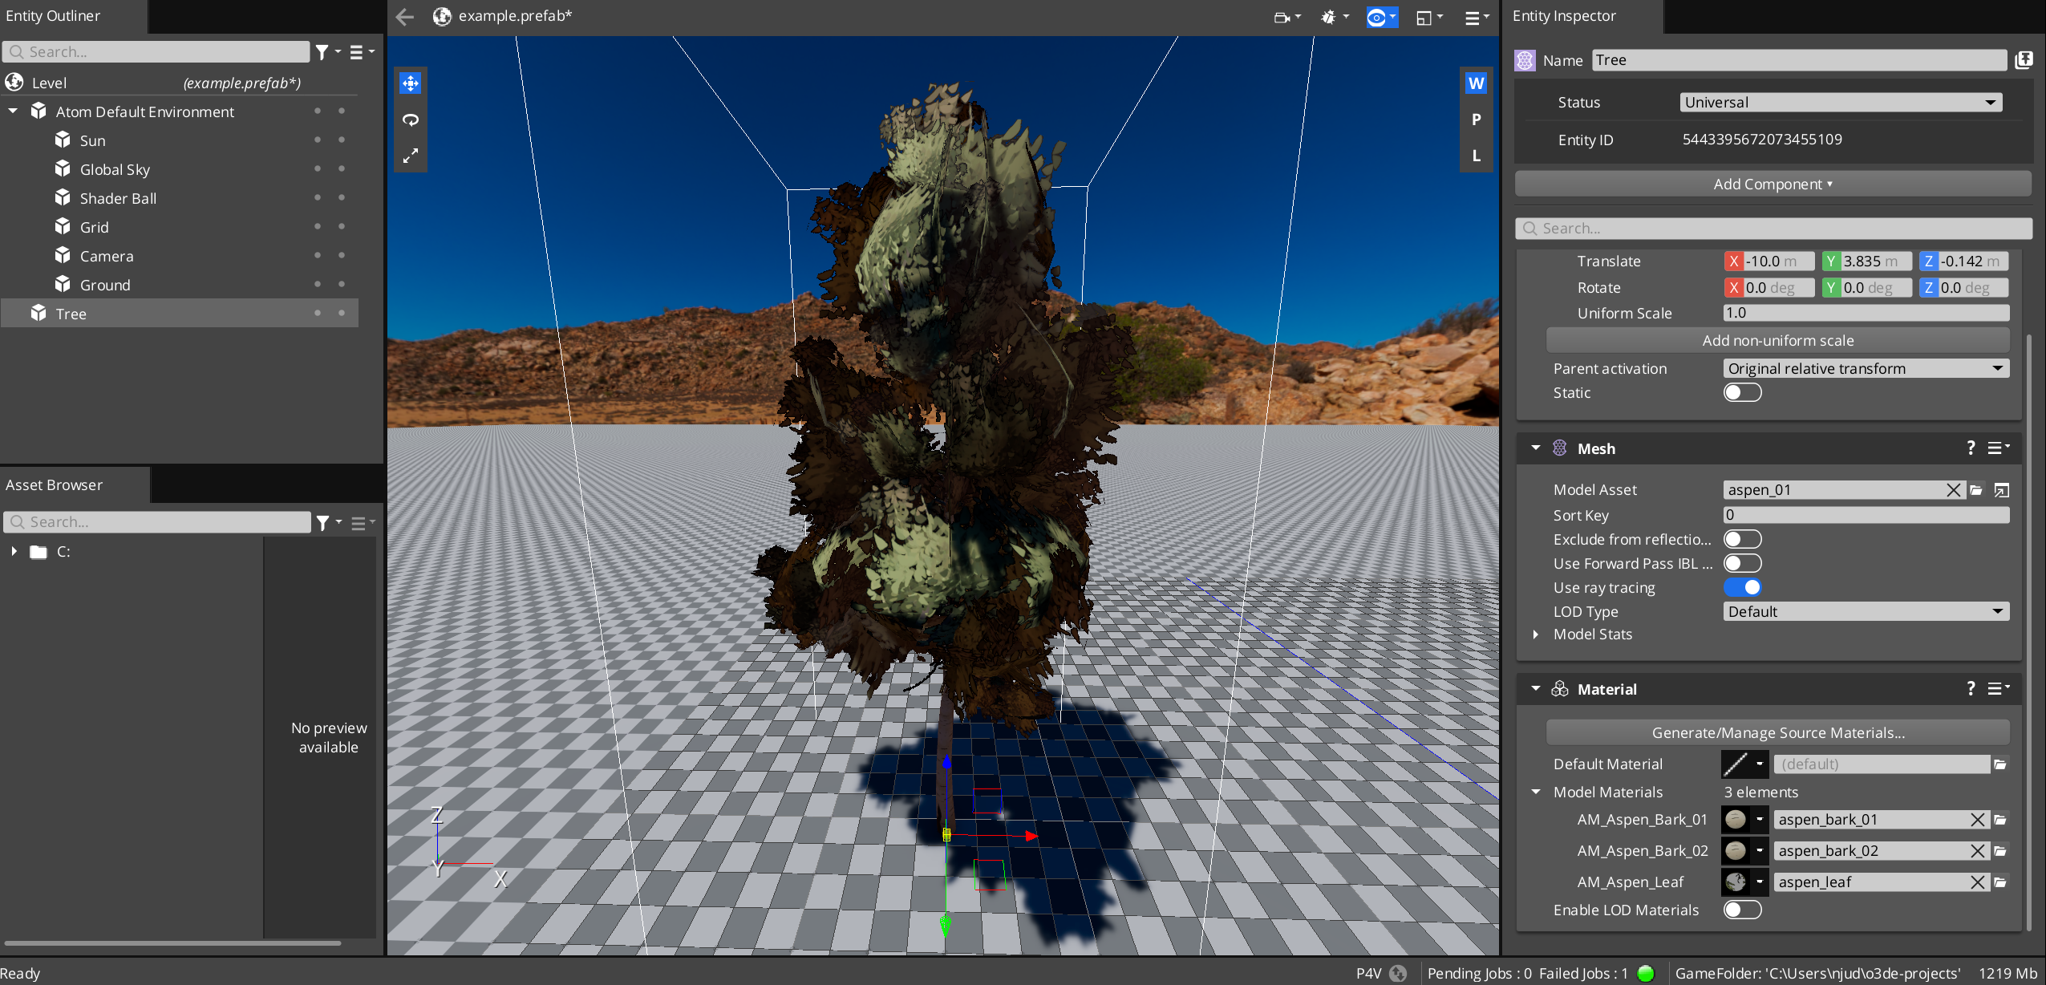Switch to Local reference space
Viewport: 2046px width, 985px height.
pos(1476,156)
